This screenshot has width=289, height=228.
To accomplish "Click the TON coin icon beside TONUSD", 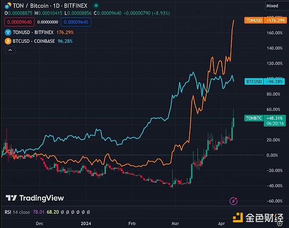I will click(7, 31).
